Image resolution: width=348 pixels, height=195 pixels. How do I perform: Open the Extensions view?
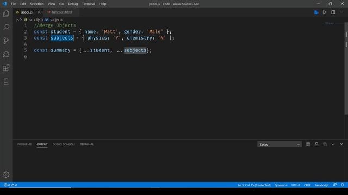point(6,68)
